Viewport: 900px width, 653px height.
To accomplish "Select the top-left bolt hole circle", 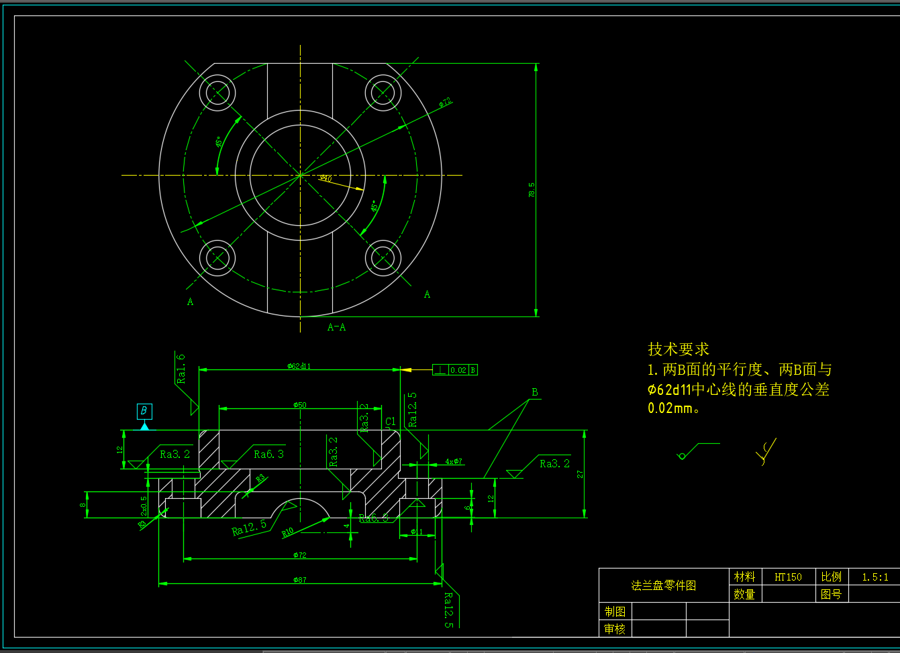I will point(217,93).
